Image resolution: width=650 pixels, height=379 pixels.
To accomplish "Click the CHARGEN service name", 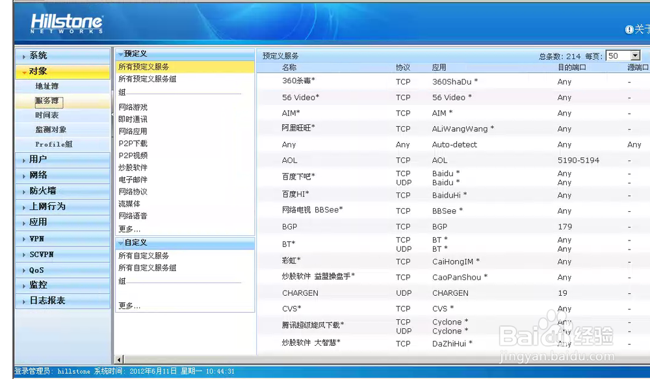I will pyautogui.click(x=300, y=293).
